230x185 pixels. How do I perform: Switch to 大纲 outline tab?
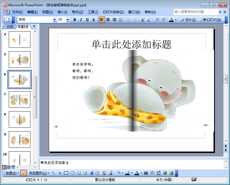coord(10,27)
